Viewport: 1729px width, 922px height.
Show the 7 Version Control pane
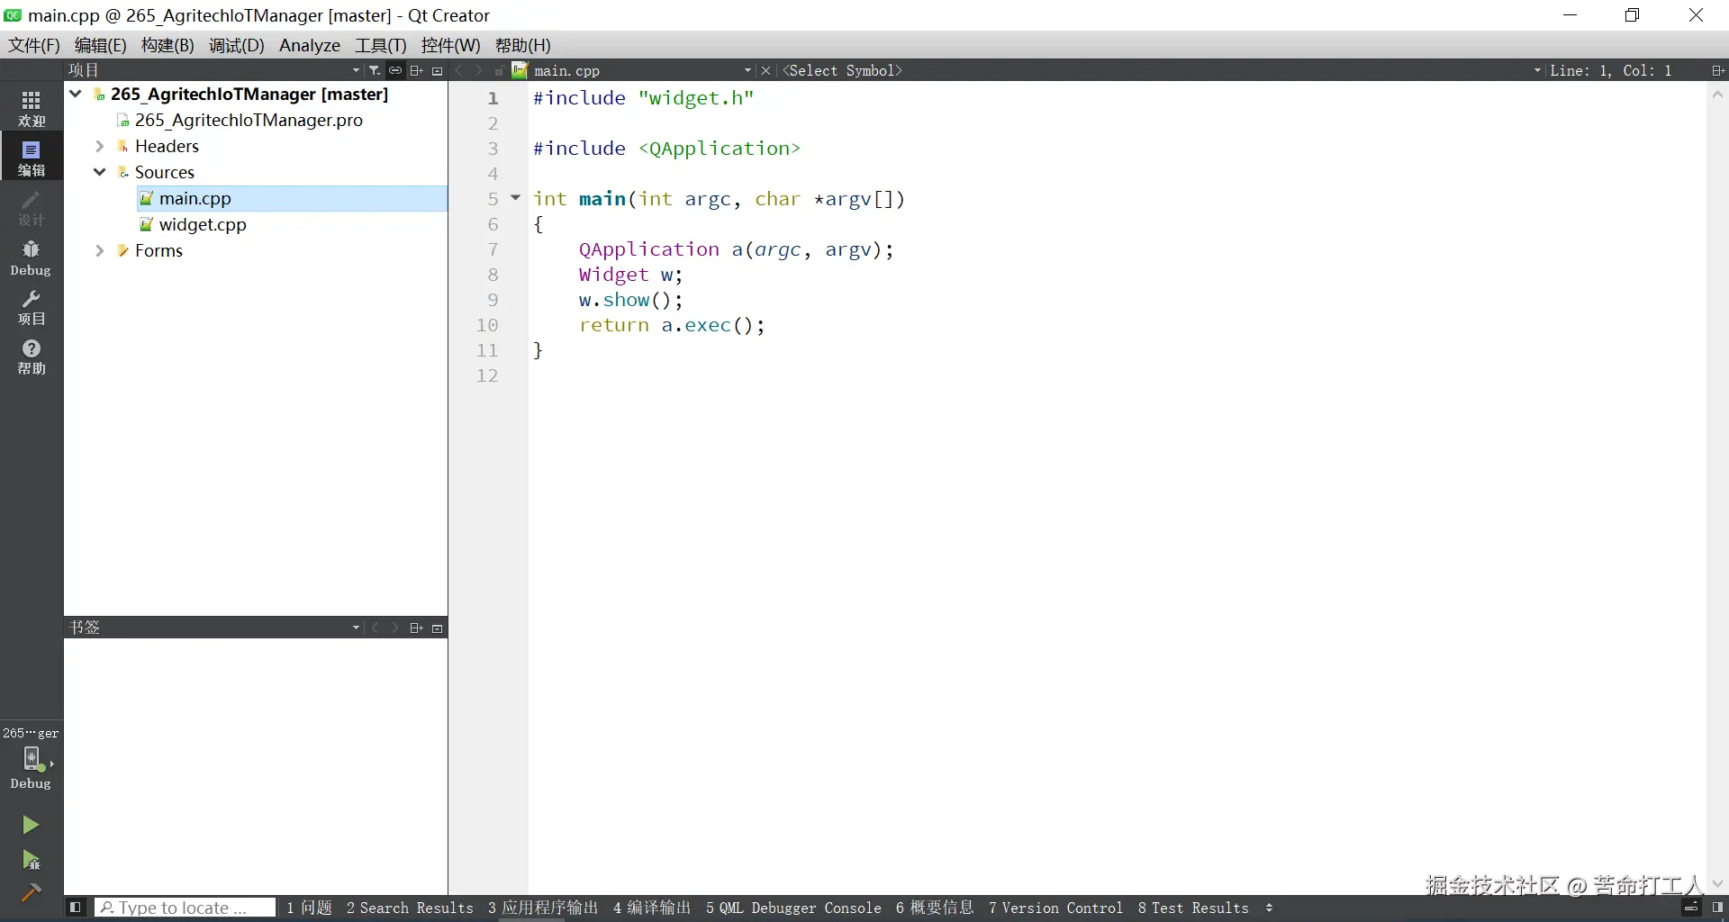click(1055, 908)
